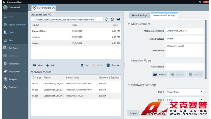
Task: Refresh the datasets folder list
Action: click(x=106, y=19)
